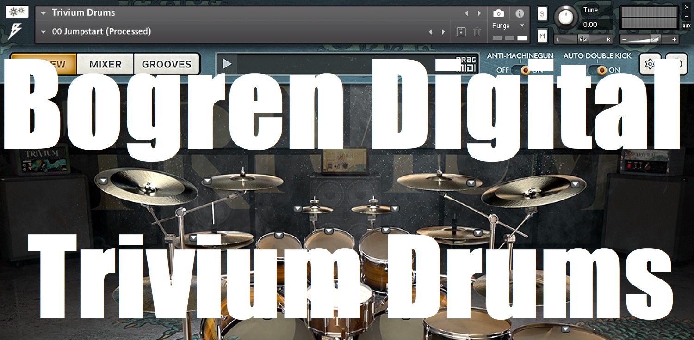Open the settings gear

(x=650, y=64)
